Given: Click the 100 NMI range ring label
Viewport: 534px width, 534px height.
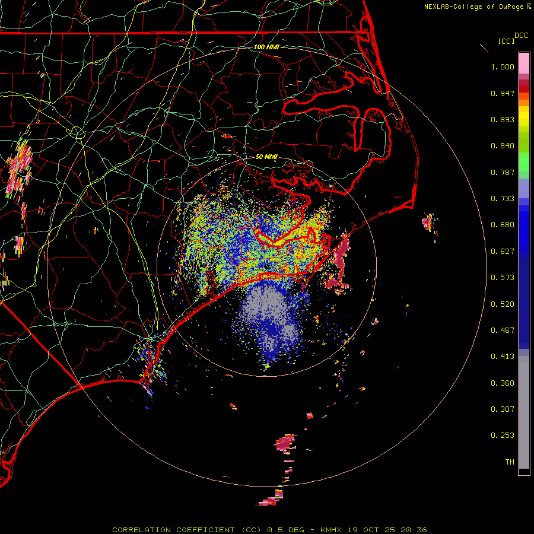Looking at the screenshot, I should (x=266, y=47).
